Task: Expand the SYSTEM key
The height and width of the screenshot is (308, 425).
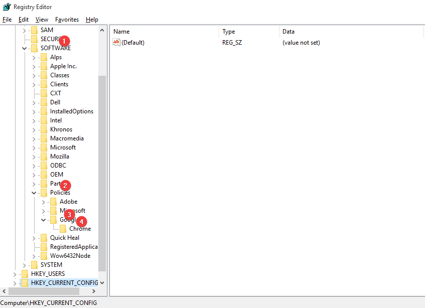Action: [x=24, y=265]
